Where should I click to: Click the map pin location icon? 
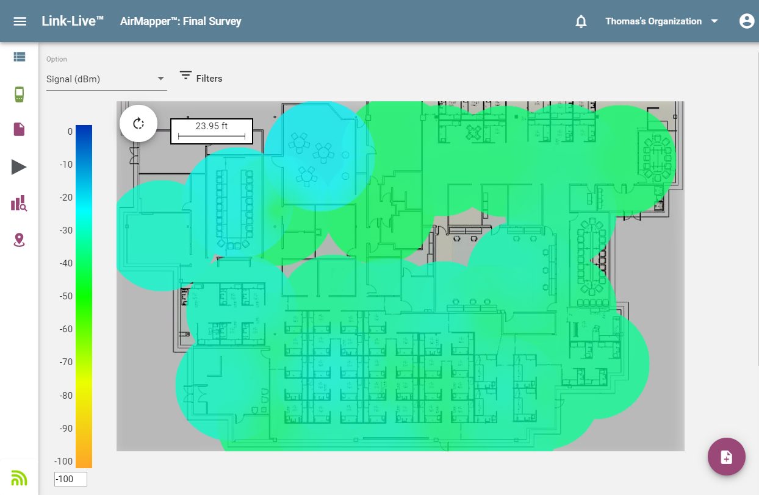[19, 240]
